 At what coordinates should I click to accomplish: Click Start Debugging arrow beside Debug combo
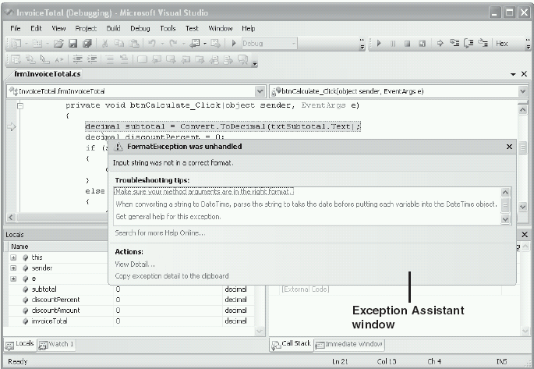coord(234,43)
